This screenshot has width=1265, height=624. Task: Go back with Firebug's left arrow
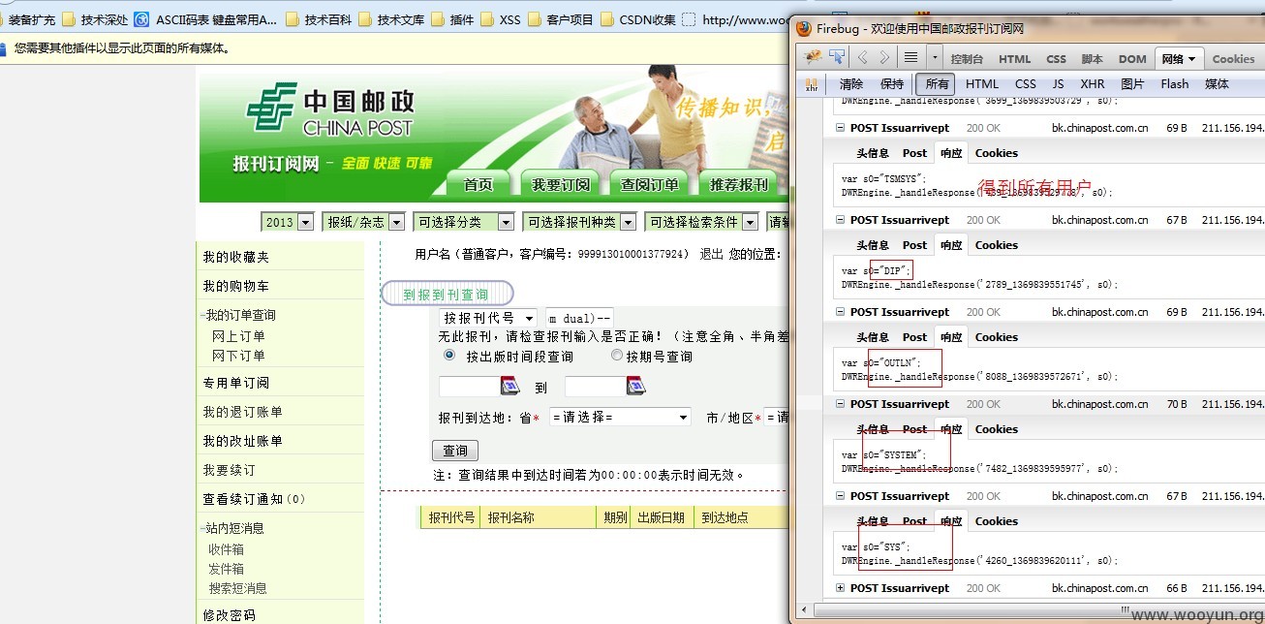[x=862, y=58]
